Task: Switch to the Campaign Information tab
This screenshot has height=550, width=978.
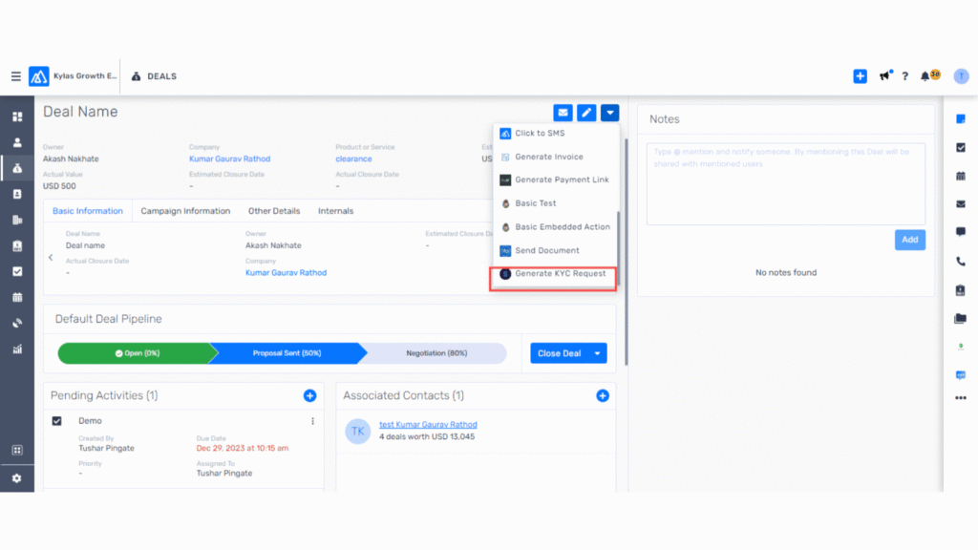Action: click(x=185, y=211)
